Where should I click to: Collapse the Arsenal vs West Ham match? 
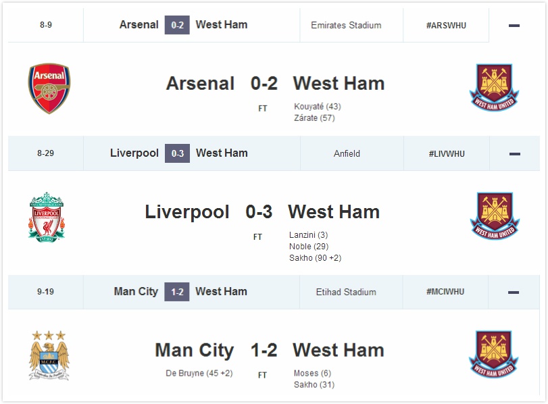pos(514,26)
